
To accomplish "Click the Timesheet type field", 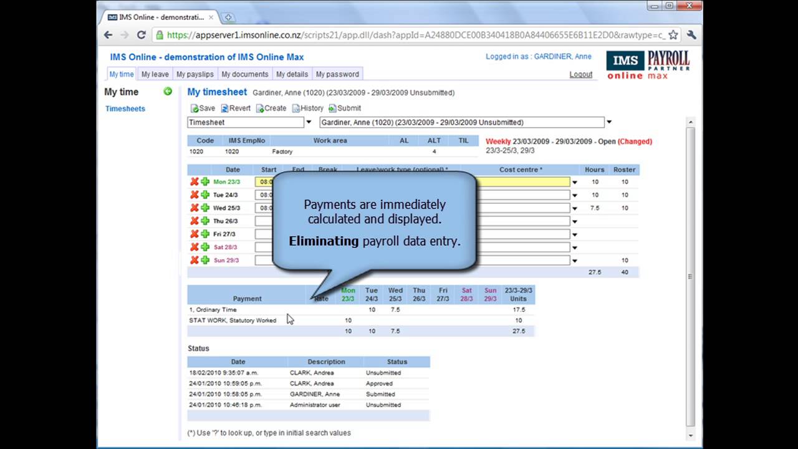I will click(x=246, y=122).
